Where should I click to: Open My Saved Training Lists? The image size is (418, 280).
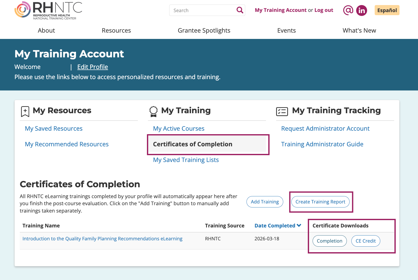pyautogui.click(x=186, y=160)
